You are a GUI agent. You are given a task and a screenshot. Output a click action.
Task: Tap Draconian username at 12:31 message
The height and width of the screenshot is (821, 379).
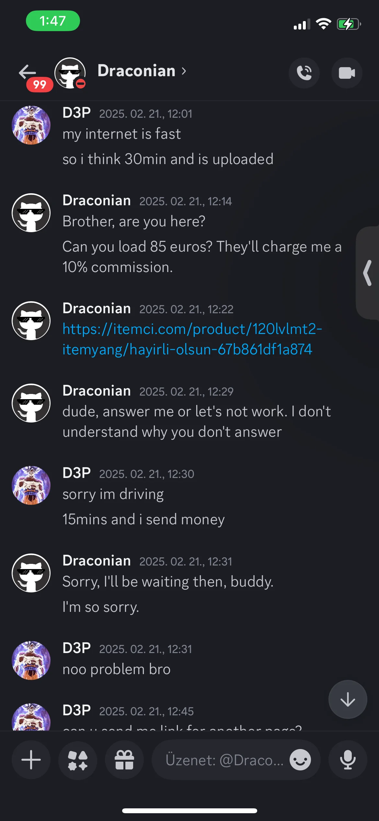click(97, 560)
